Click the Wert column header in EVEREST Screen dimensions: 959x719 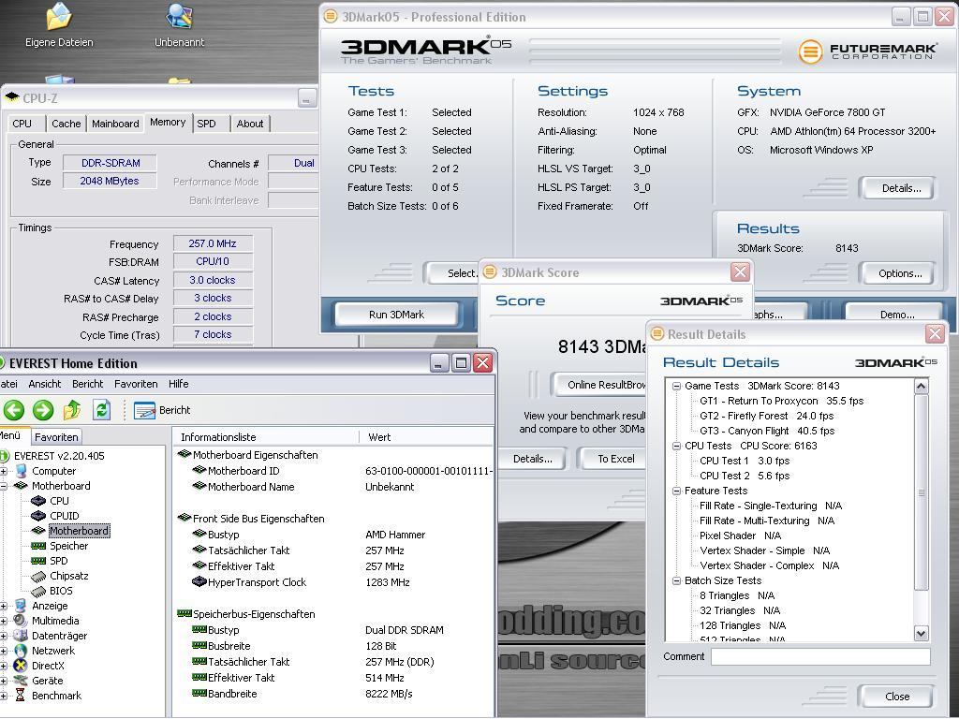[426, 437]
